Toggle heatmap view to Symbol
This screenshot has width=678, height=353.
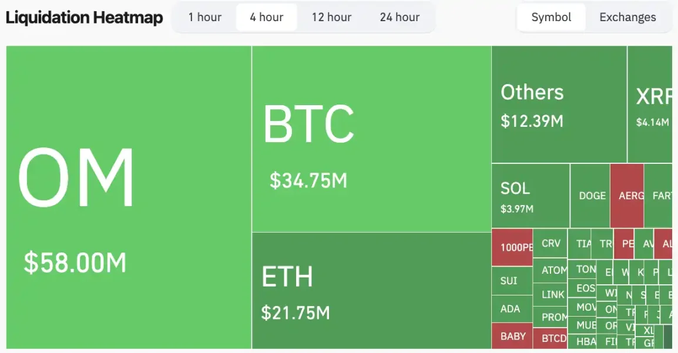coord(551,17)
